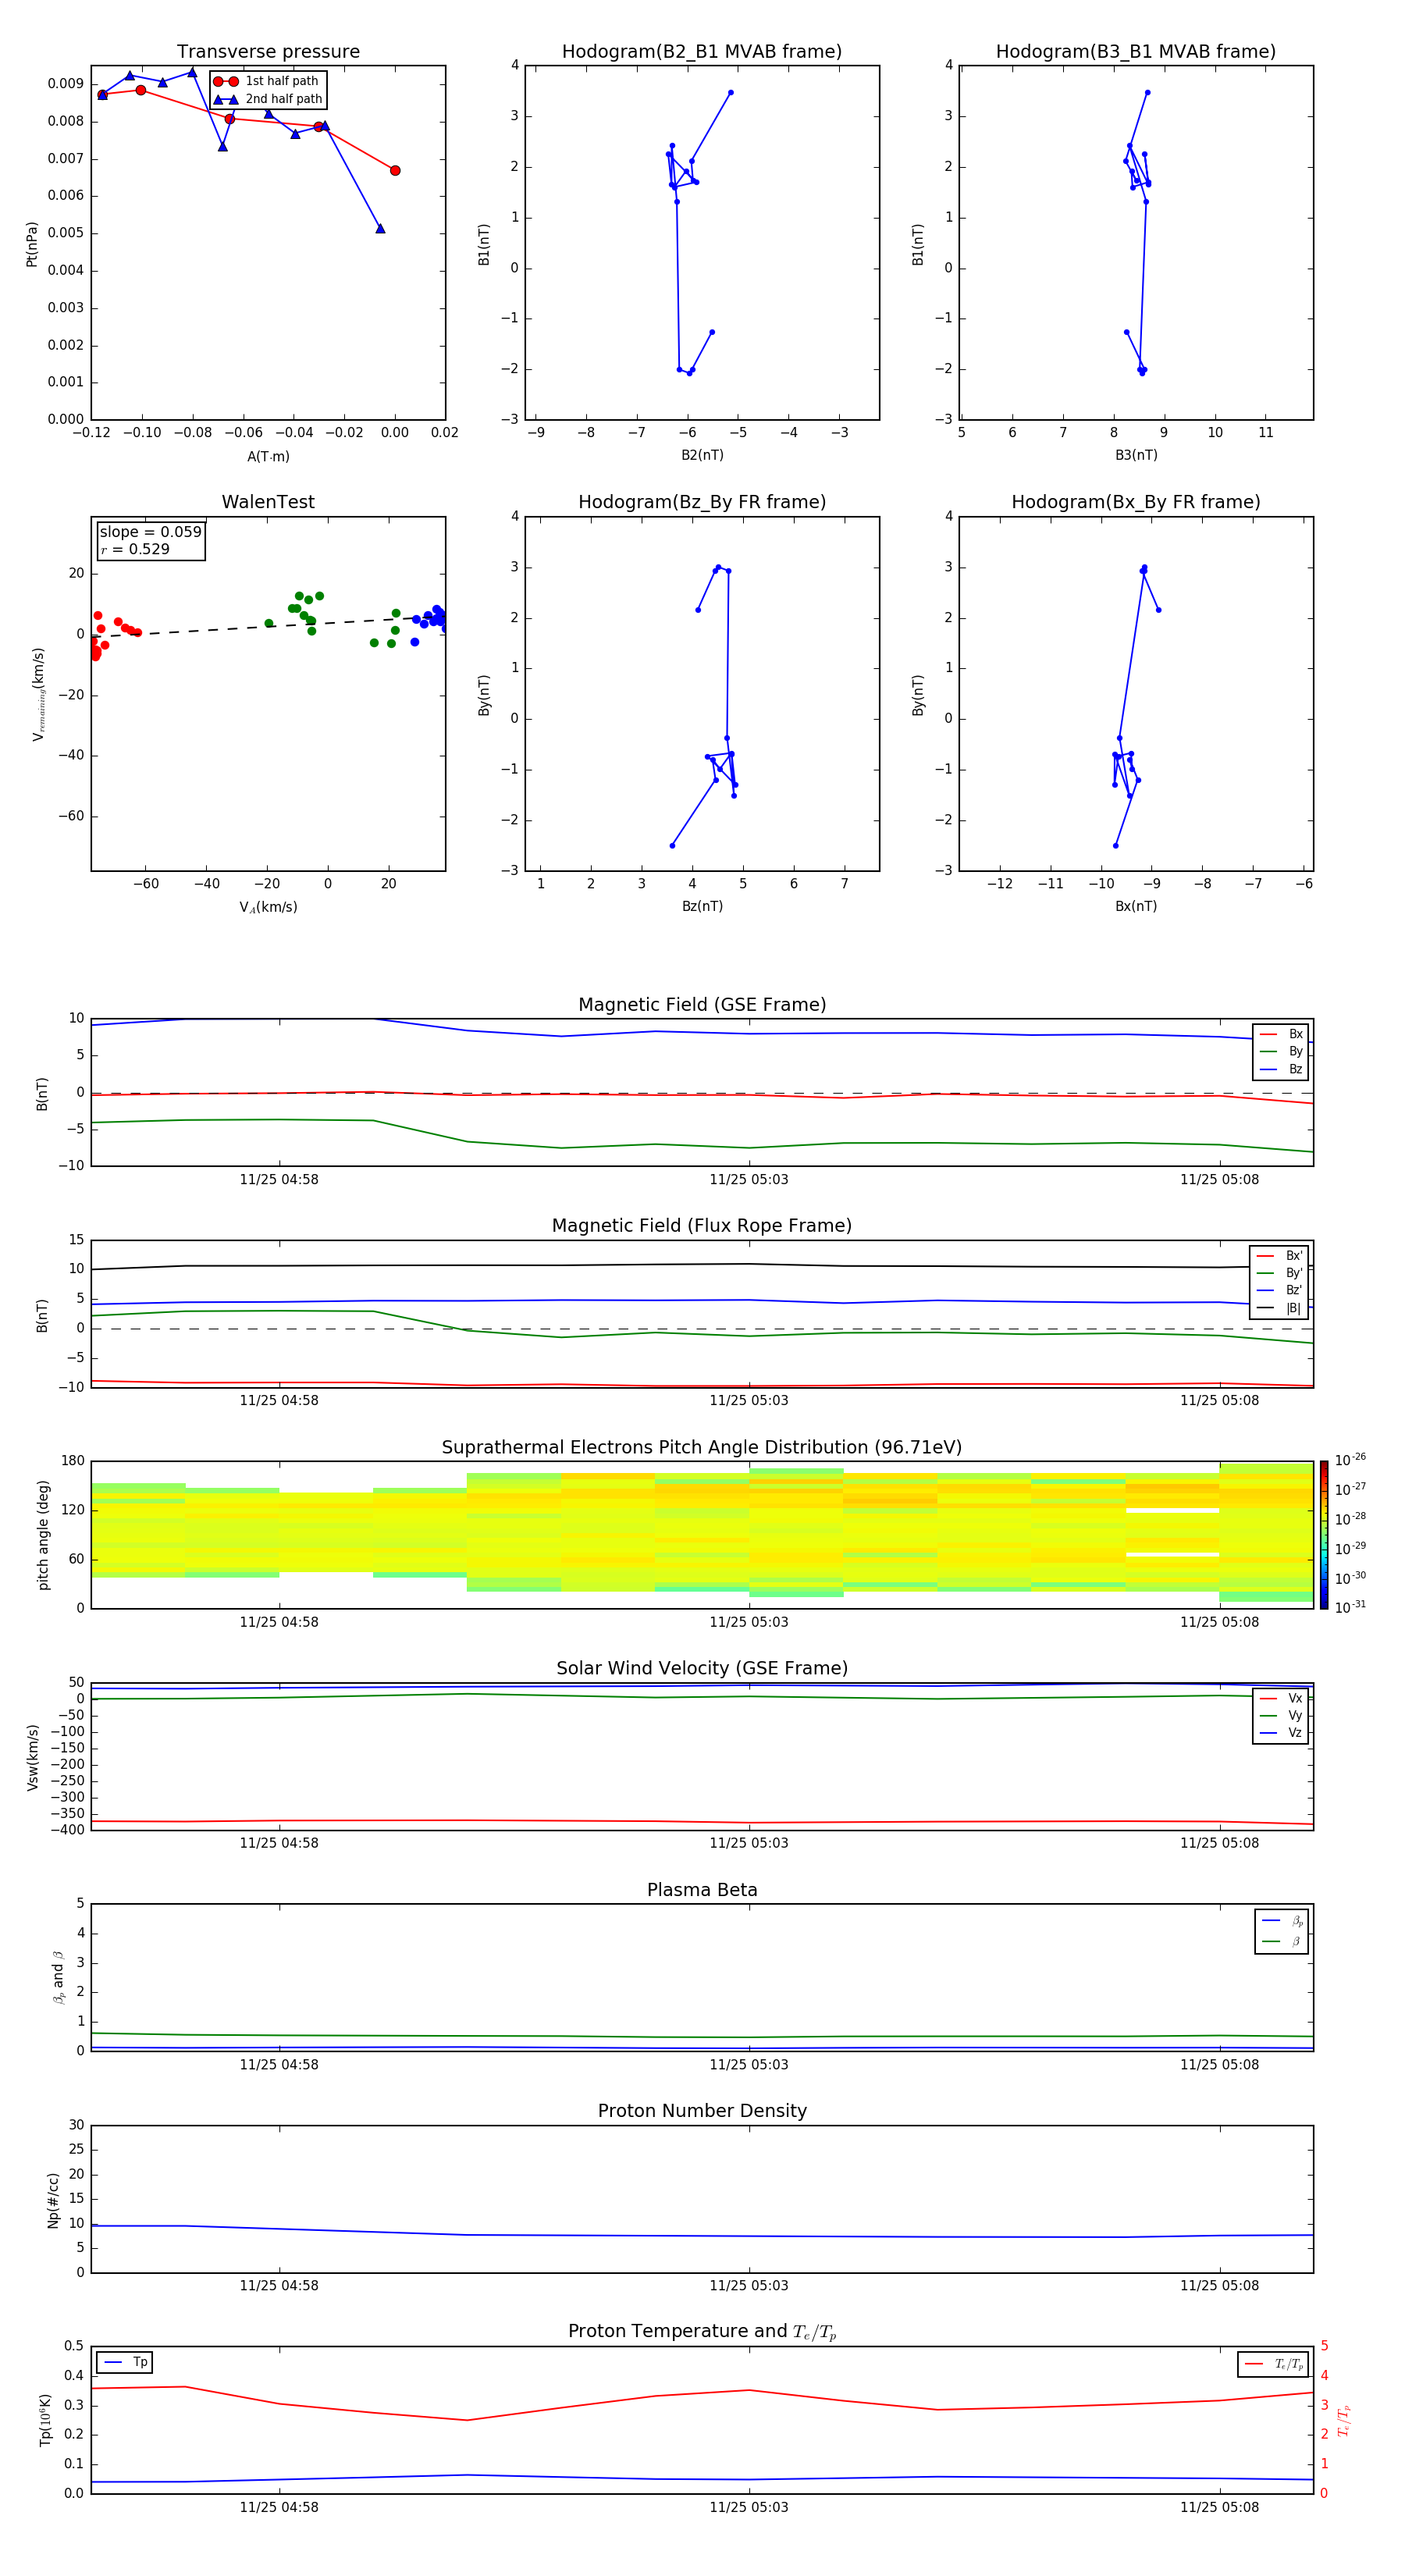Click the 'Proton Number Density' title

702,2111
